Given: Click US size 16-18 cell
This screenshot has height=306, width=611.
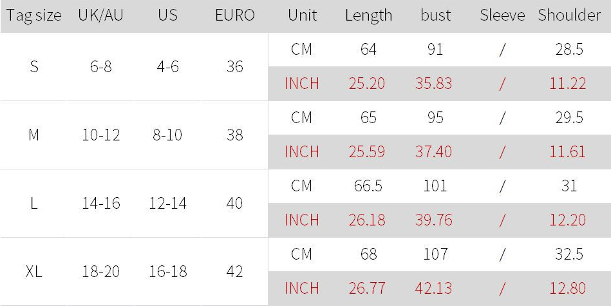Looking at the screenshot, I should (x=167, y=271).
